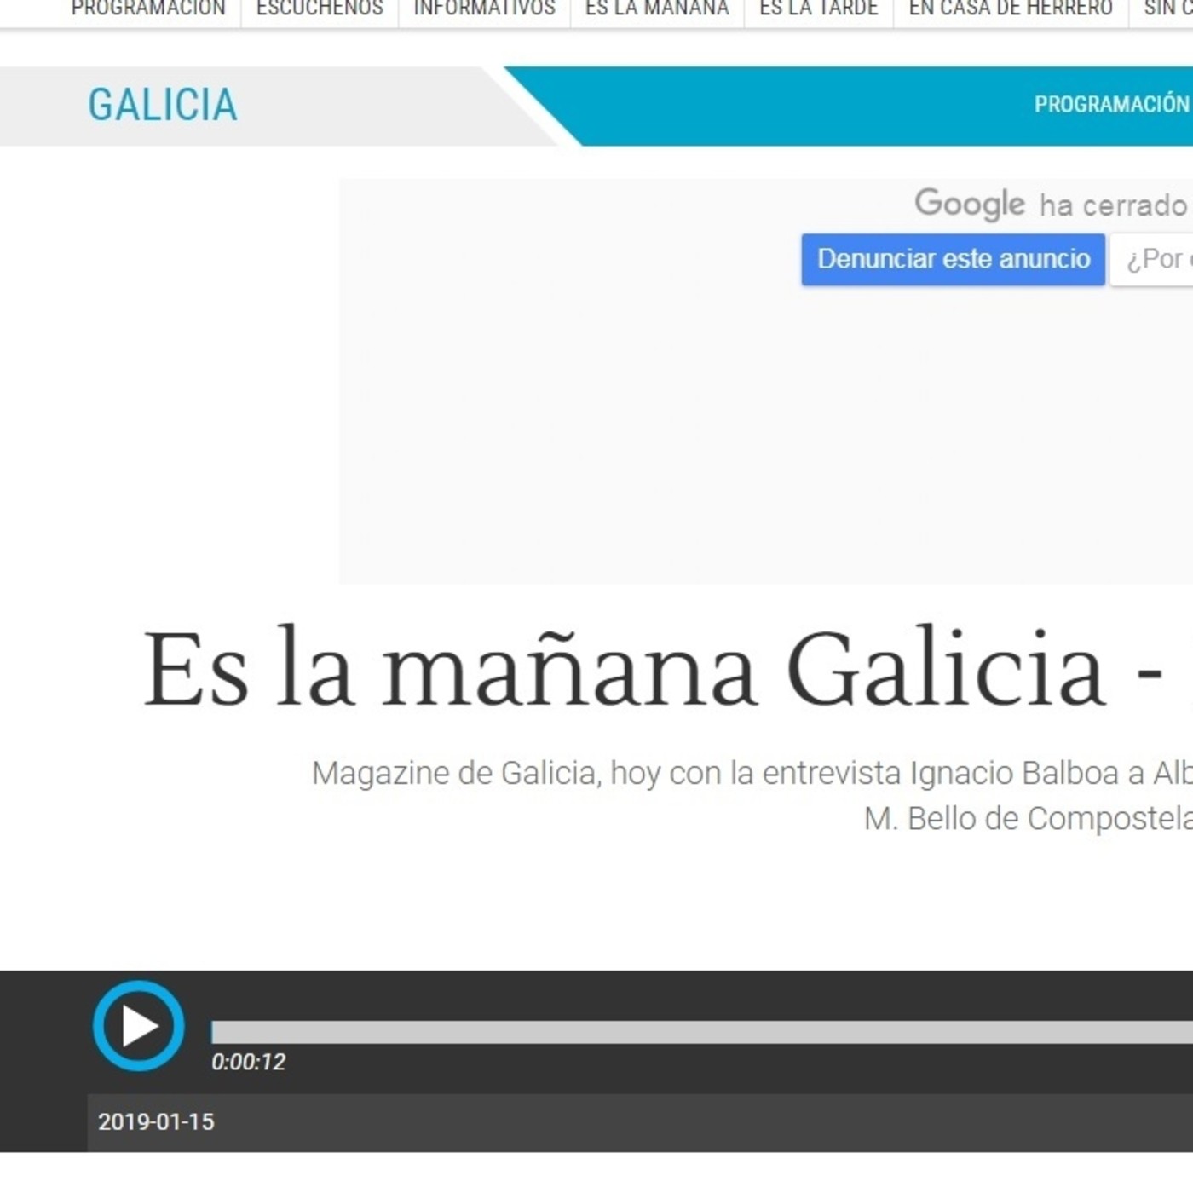Open the ES LA MAÑANA program page
The image size is (1193, 1193).
pyautogui.click(x=657, y=9)
